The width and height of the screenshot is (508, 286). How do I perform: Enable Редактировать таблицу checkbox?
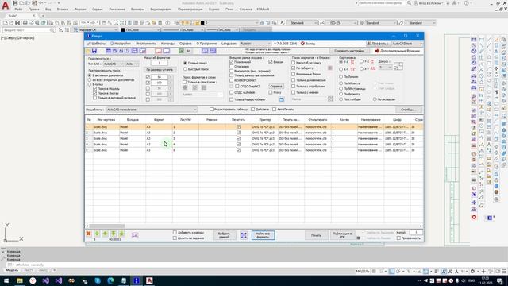[x=212, y=110]
